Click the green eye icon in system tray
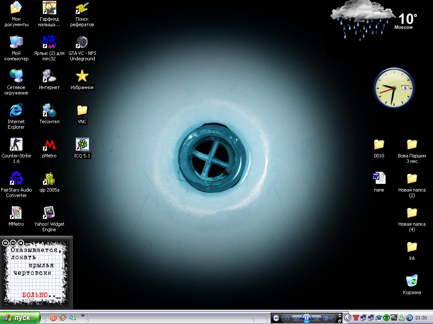Screen dimensions: 433x324 [386, 318]
